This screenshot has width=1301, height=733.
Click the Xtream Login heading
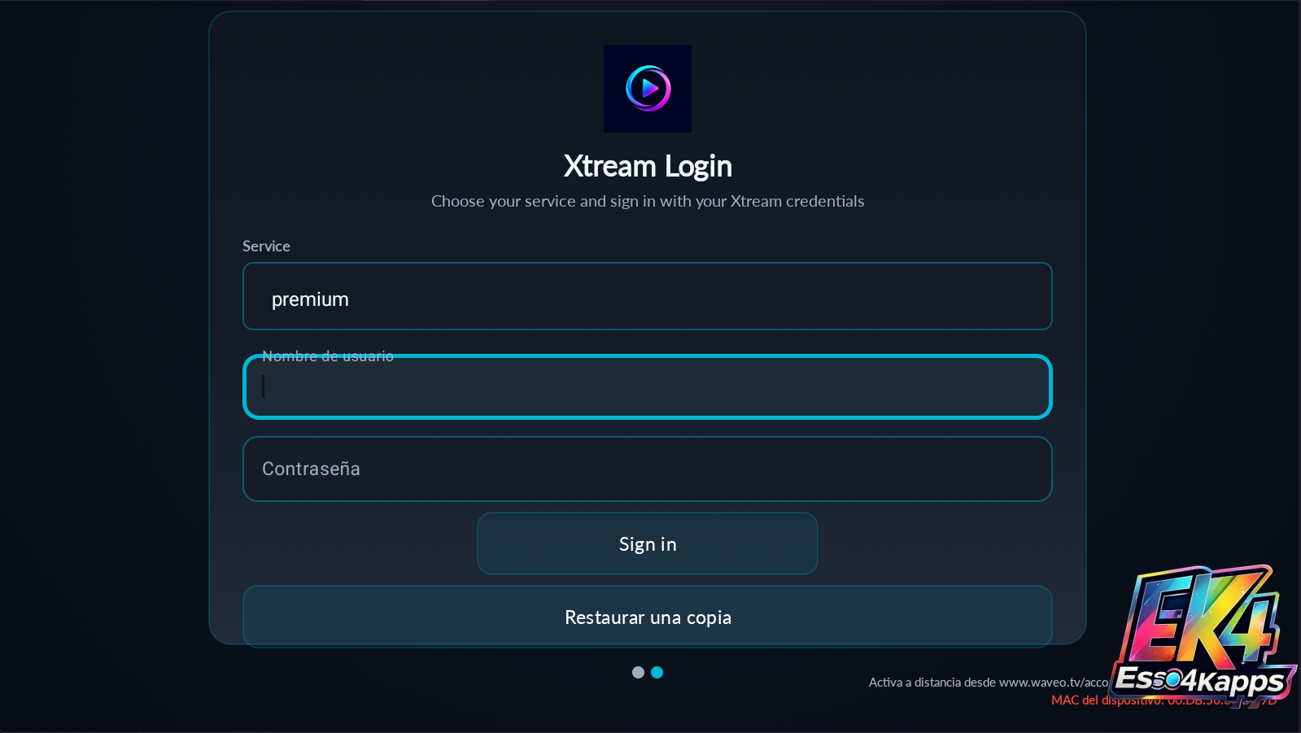pyautogui.click(x=648, y=166)
